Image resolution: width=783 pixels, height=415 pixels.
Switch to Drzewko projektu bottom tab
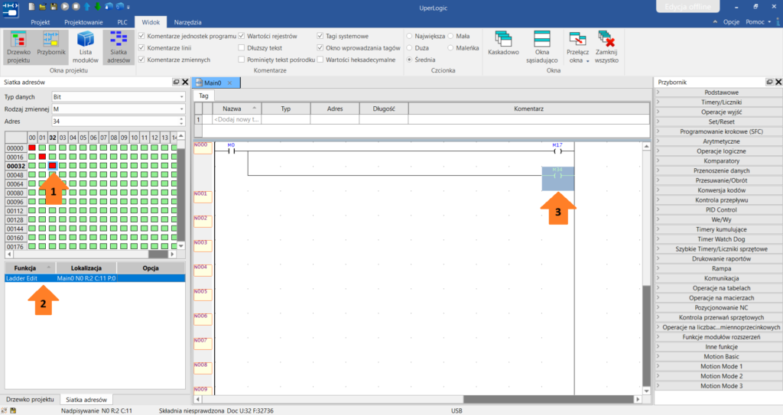(30, 400)
